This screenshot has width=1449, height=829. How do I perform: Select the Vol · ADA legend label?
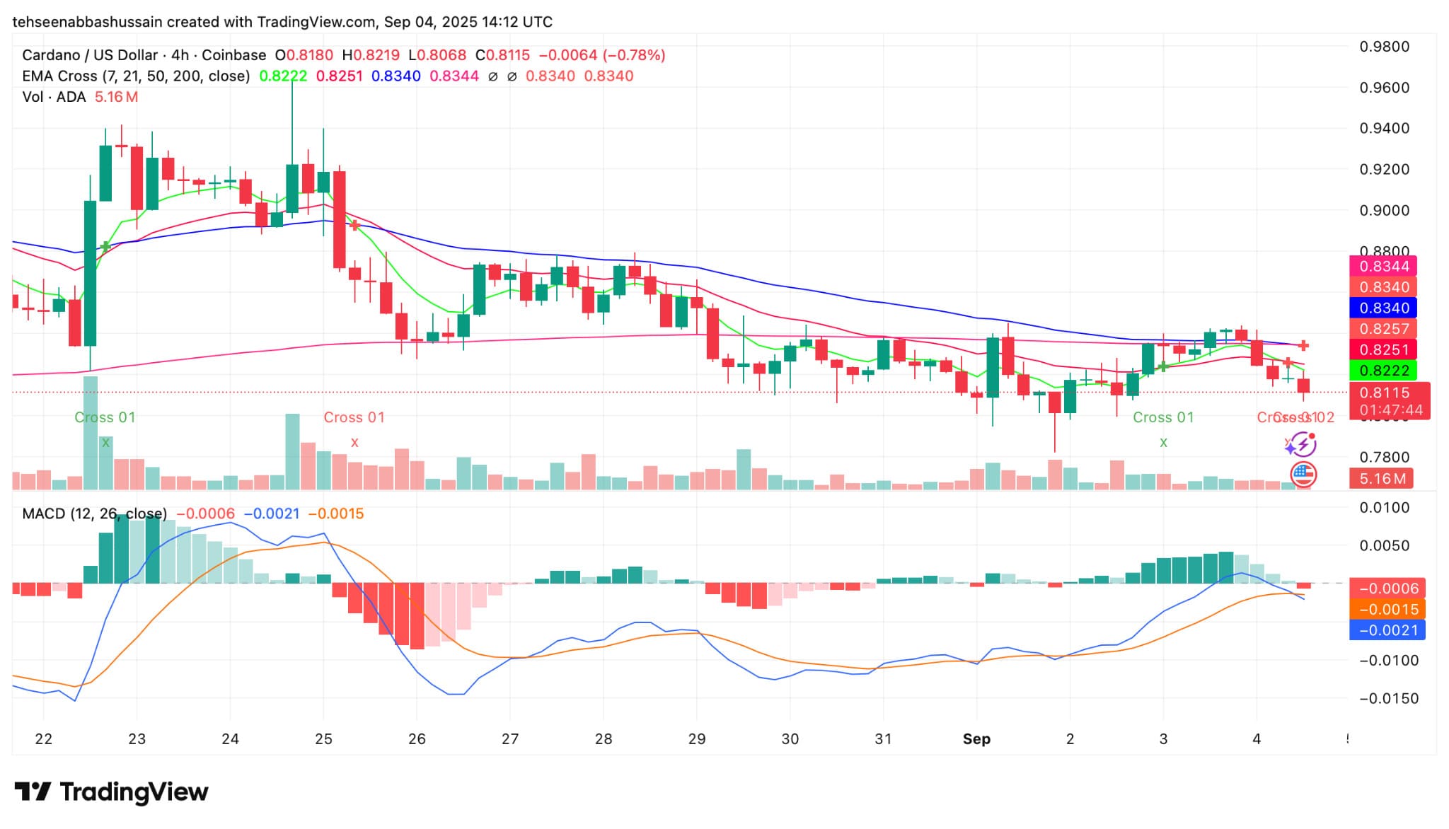[54, 97]
